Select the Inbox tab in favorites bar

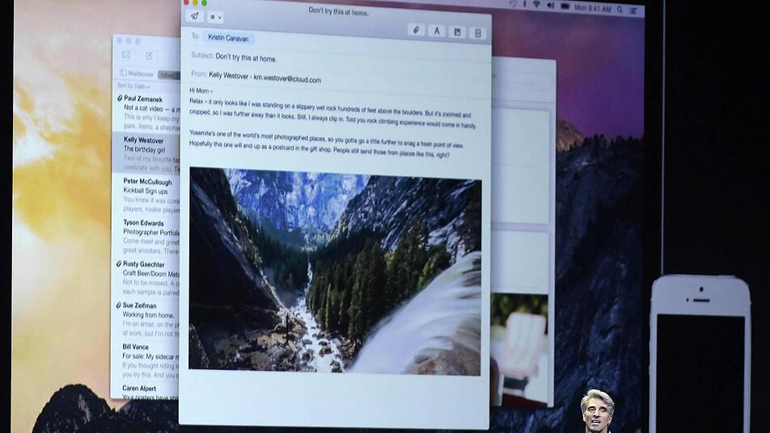click(168, 75)
